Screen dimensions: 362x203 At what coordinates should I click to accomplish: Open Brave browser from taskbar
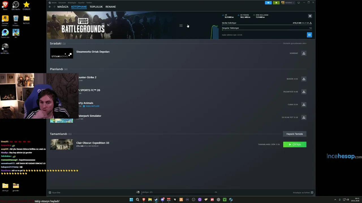tap(144, 200)
